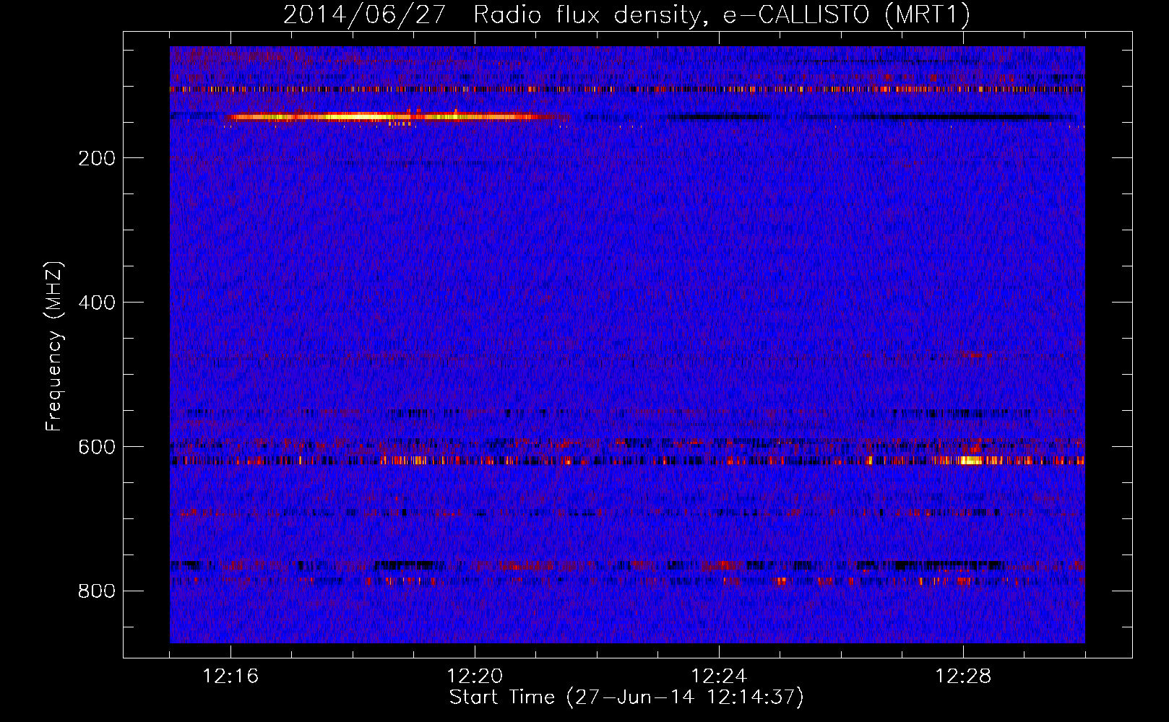Image resolution: width=1169 pixels, height=722 pixels.
Task: Click the bright yellow spot at 12:28 near 620 MHz
Action: (x=970, y=460)
